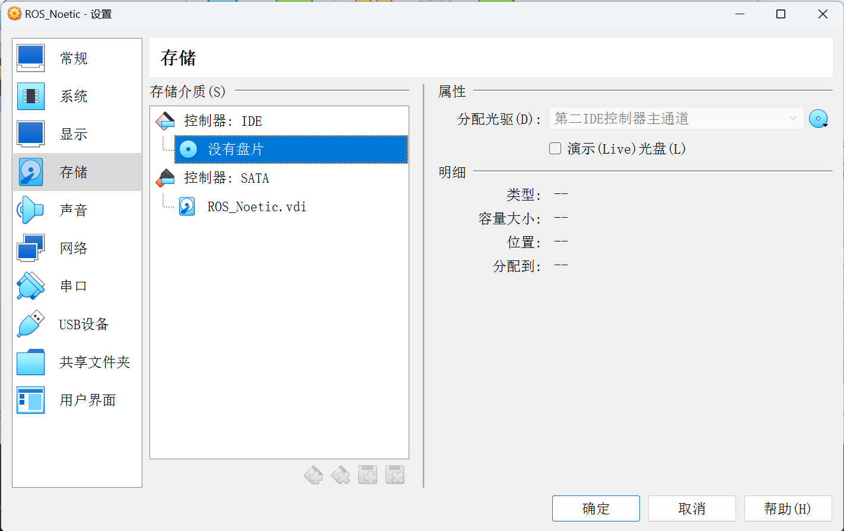Click the USB设备 label in the sidebar
844x531 pixels.
tap(84, 324)
